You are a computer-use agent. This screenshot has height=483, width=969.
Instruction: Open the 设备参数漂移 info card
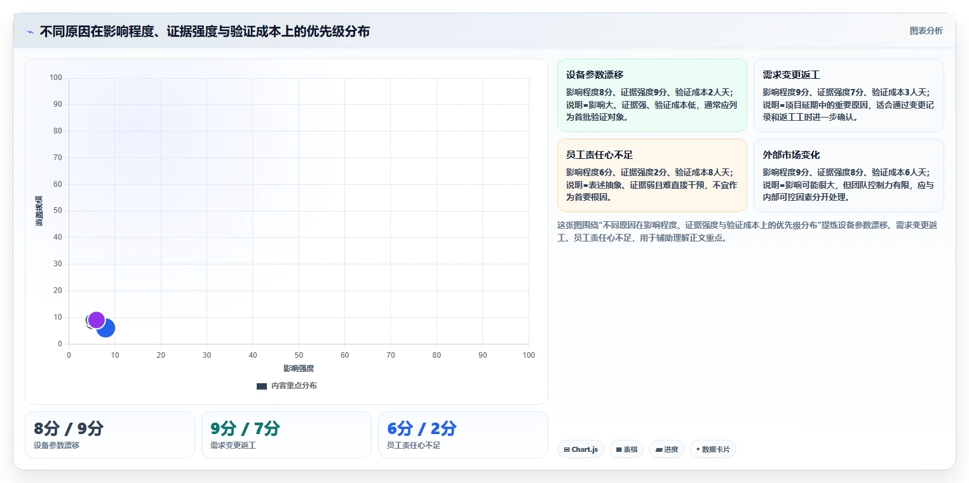(652, 95)
